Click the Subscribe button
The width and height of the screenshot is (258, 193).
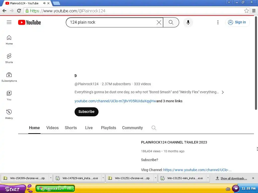[x=86, y=112]
